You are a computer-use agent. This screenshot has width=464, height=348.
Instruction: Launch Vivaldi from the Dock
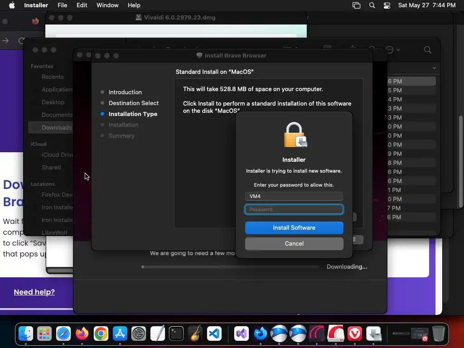[x=354, y=334]
